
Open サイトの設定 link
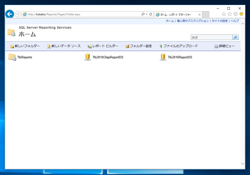(220, 21)
